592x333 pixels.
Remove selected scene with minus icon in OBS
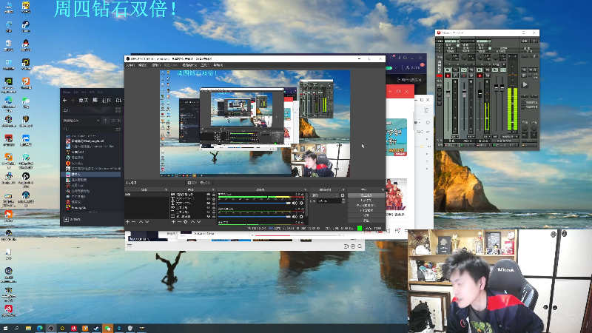[x=134, y=221]
